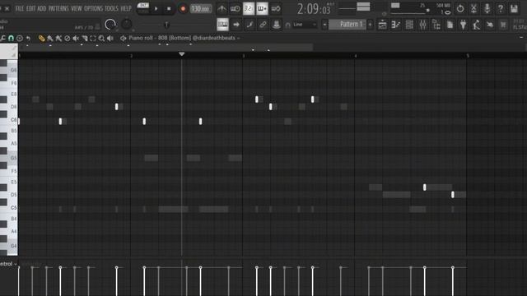Select the Delete tool in Piano roll
This screenshot has height=296, width=527.
click(x=67, y=39)
